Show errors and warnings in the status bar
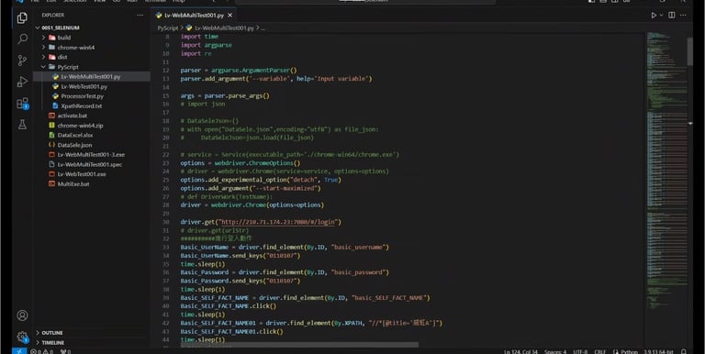Screen dimensions: 705x354 (x=42, y=351)
